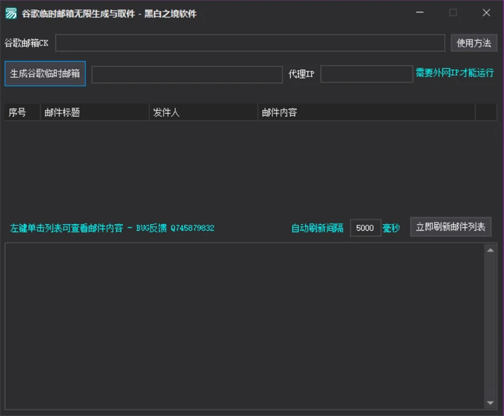Click the scroll down arrow in content box
The width and height of the screenshot is (504, 416).
[490, 403]
